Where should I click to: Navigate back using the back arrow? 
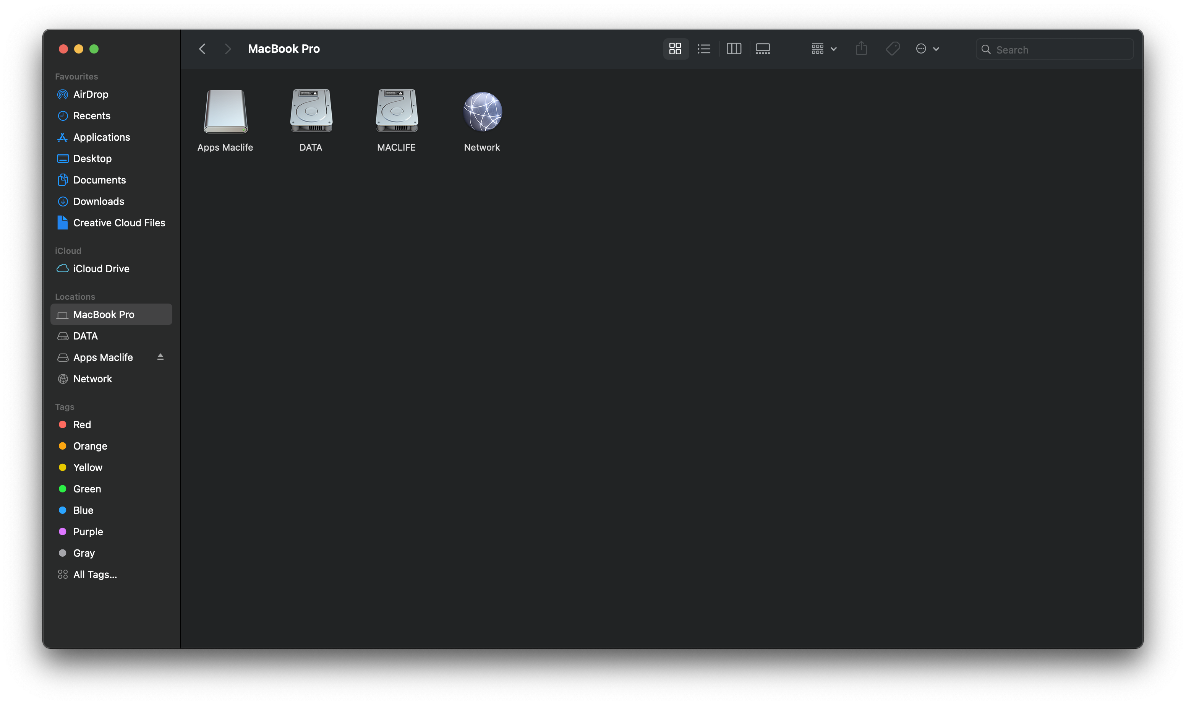click(202, 49)
